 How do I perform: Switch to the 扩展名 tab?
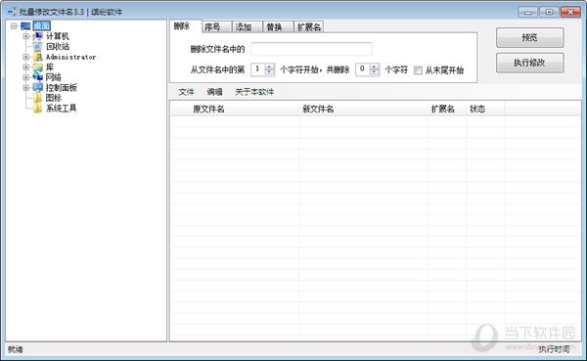tap(309, 27)
